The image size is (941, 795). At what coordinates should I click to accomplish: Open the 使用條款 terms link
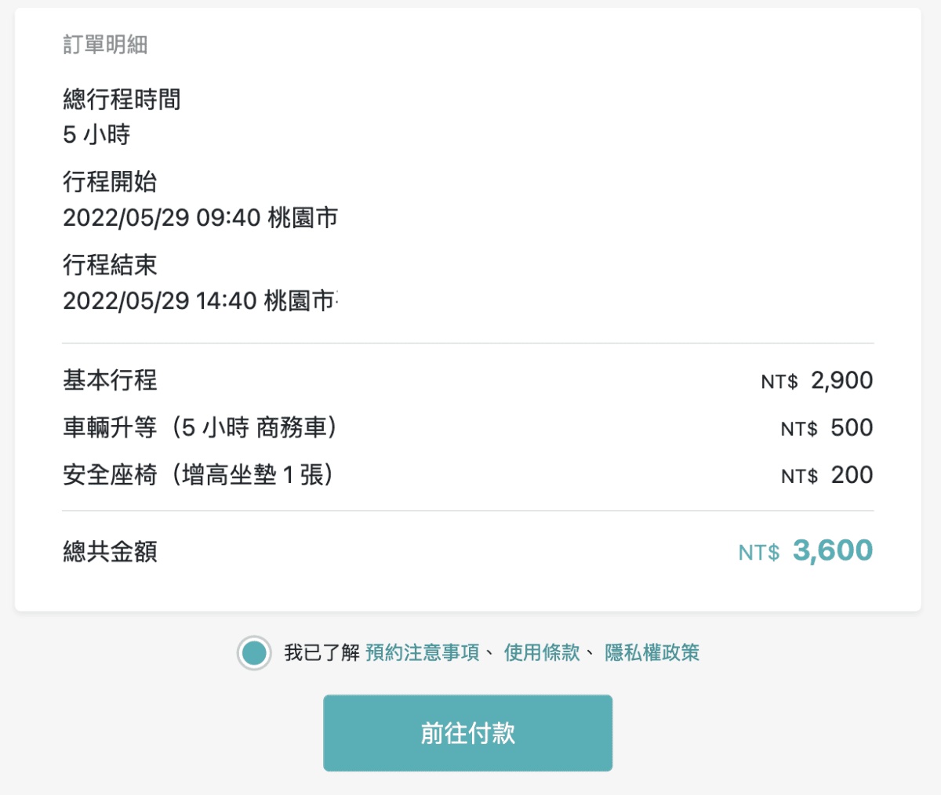(x=543, y=652)
